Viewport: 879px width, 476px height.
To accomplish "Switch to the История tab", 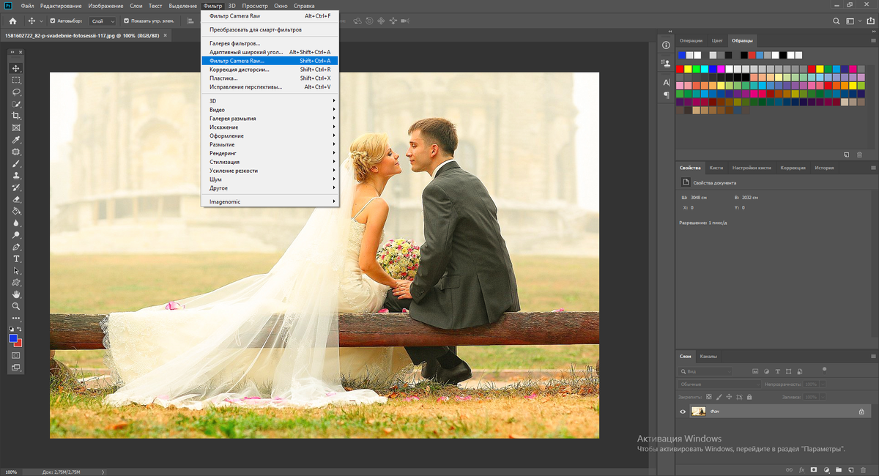I will 824,168.
